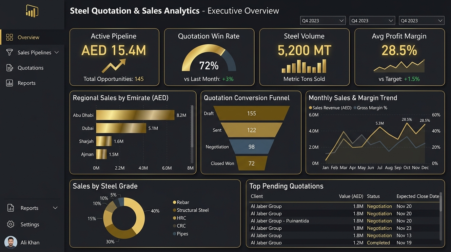The width and height of the screenshot is (451, 252).
Task: Click the Nov 13 close date cell
Action: click(404, 236)
